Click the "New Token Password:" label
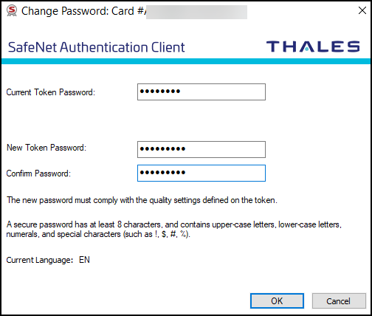 click(46, 148)
